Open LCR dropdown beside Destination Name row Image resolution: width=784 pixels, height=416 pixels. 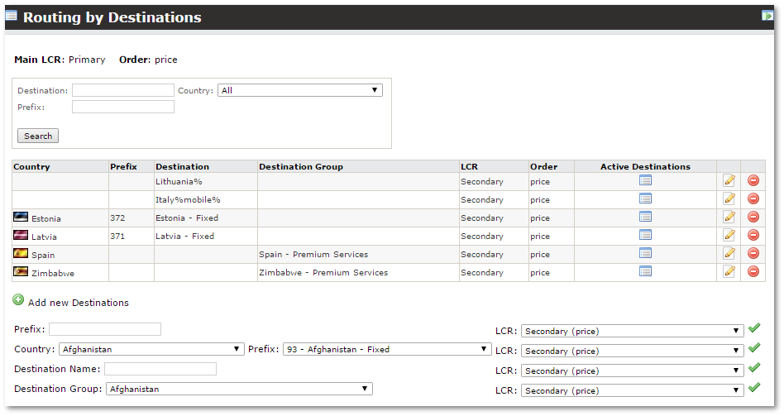tap(632, 371)
